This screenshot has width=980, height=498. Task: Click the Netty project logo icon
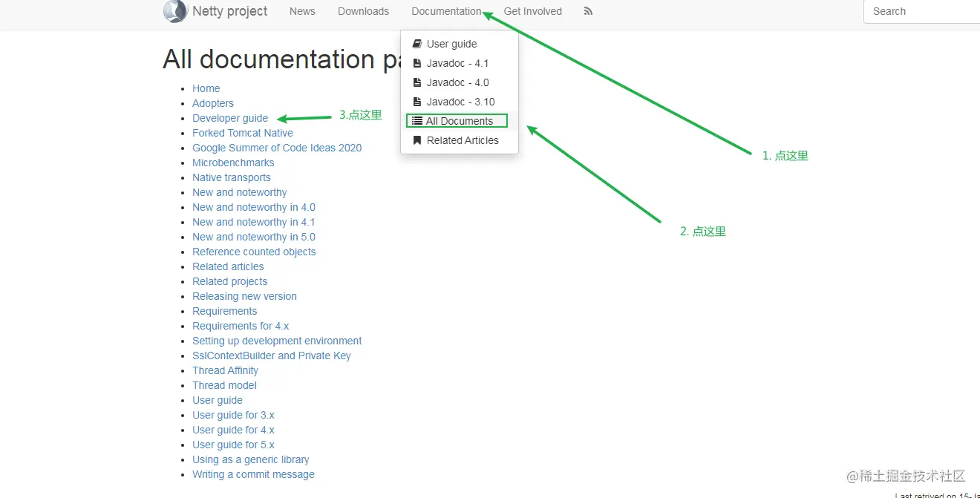(x=175, y=11)
